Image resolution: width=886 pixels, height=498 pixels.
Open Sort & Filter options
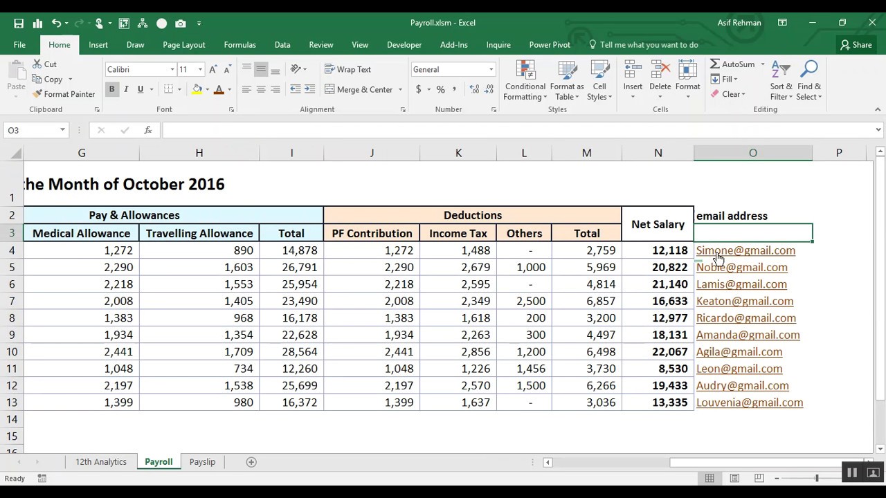(x=781, y=81)
